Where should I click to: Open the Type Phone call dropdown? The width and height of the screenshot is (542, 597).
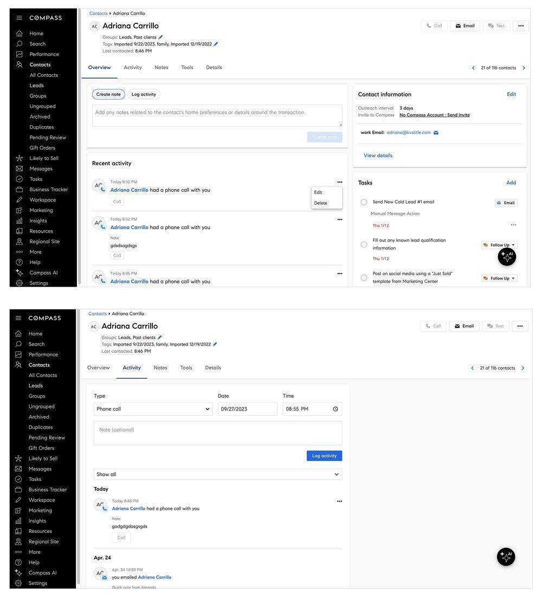click(153, 409)
